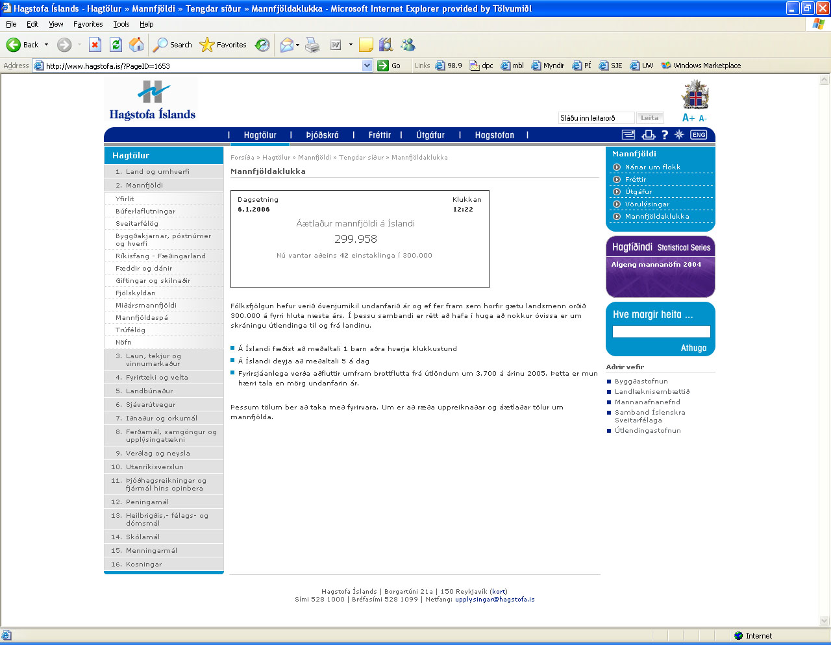Screen dimensions: 831x645
Task: Print the page using the toolbar printer
Action: coord(312,45)
